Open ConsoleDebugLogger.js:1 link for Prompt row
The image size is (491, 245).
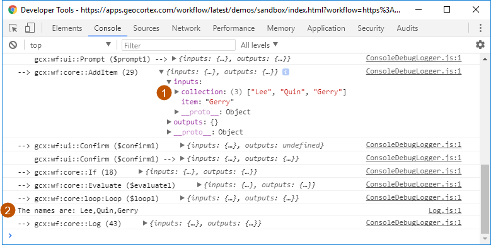point(413,58)
